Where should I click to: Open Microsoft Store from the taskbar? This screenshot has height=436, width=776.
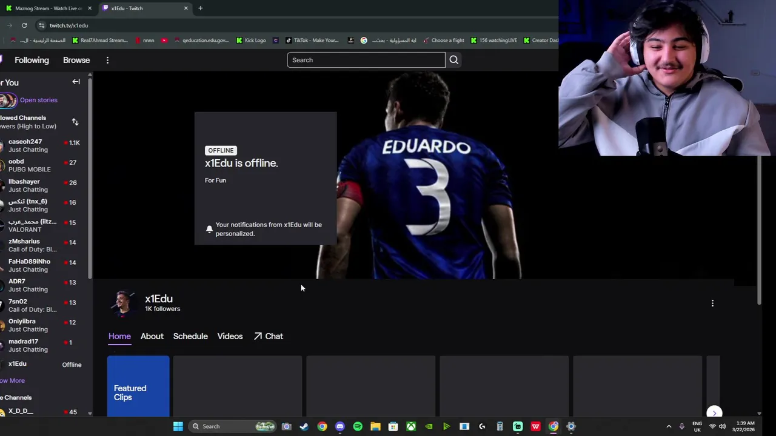coord(393,426)
